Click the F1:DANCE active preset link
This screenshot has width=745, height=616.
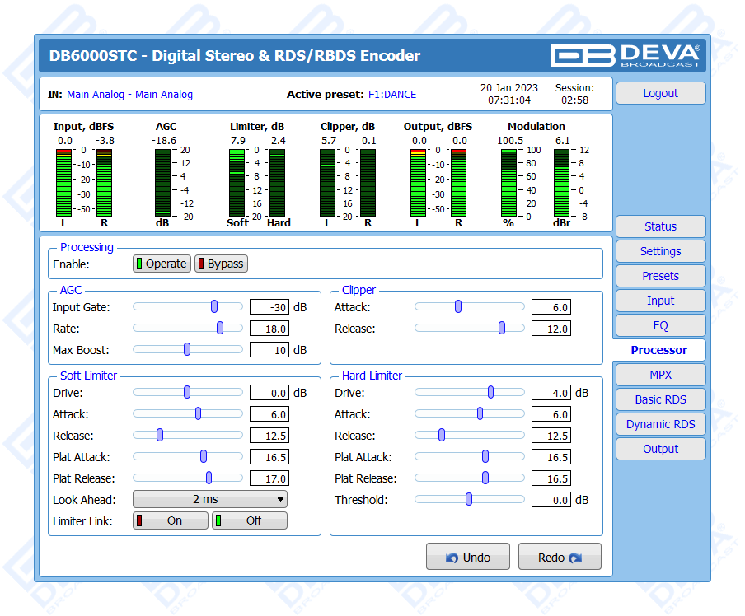tap(392, 95)
